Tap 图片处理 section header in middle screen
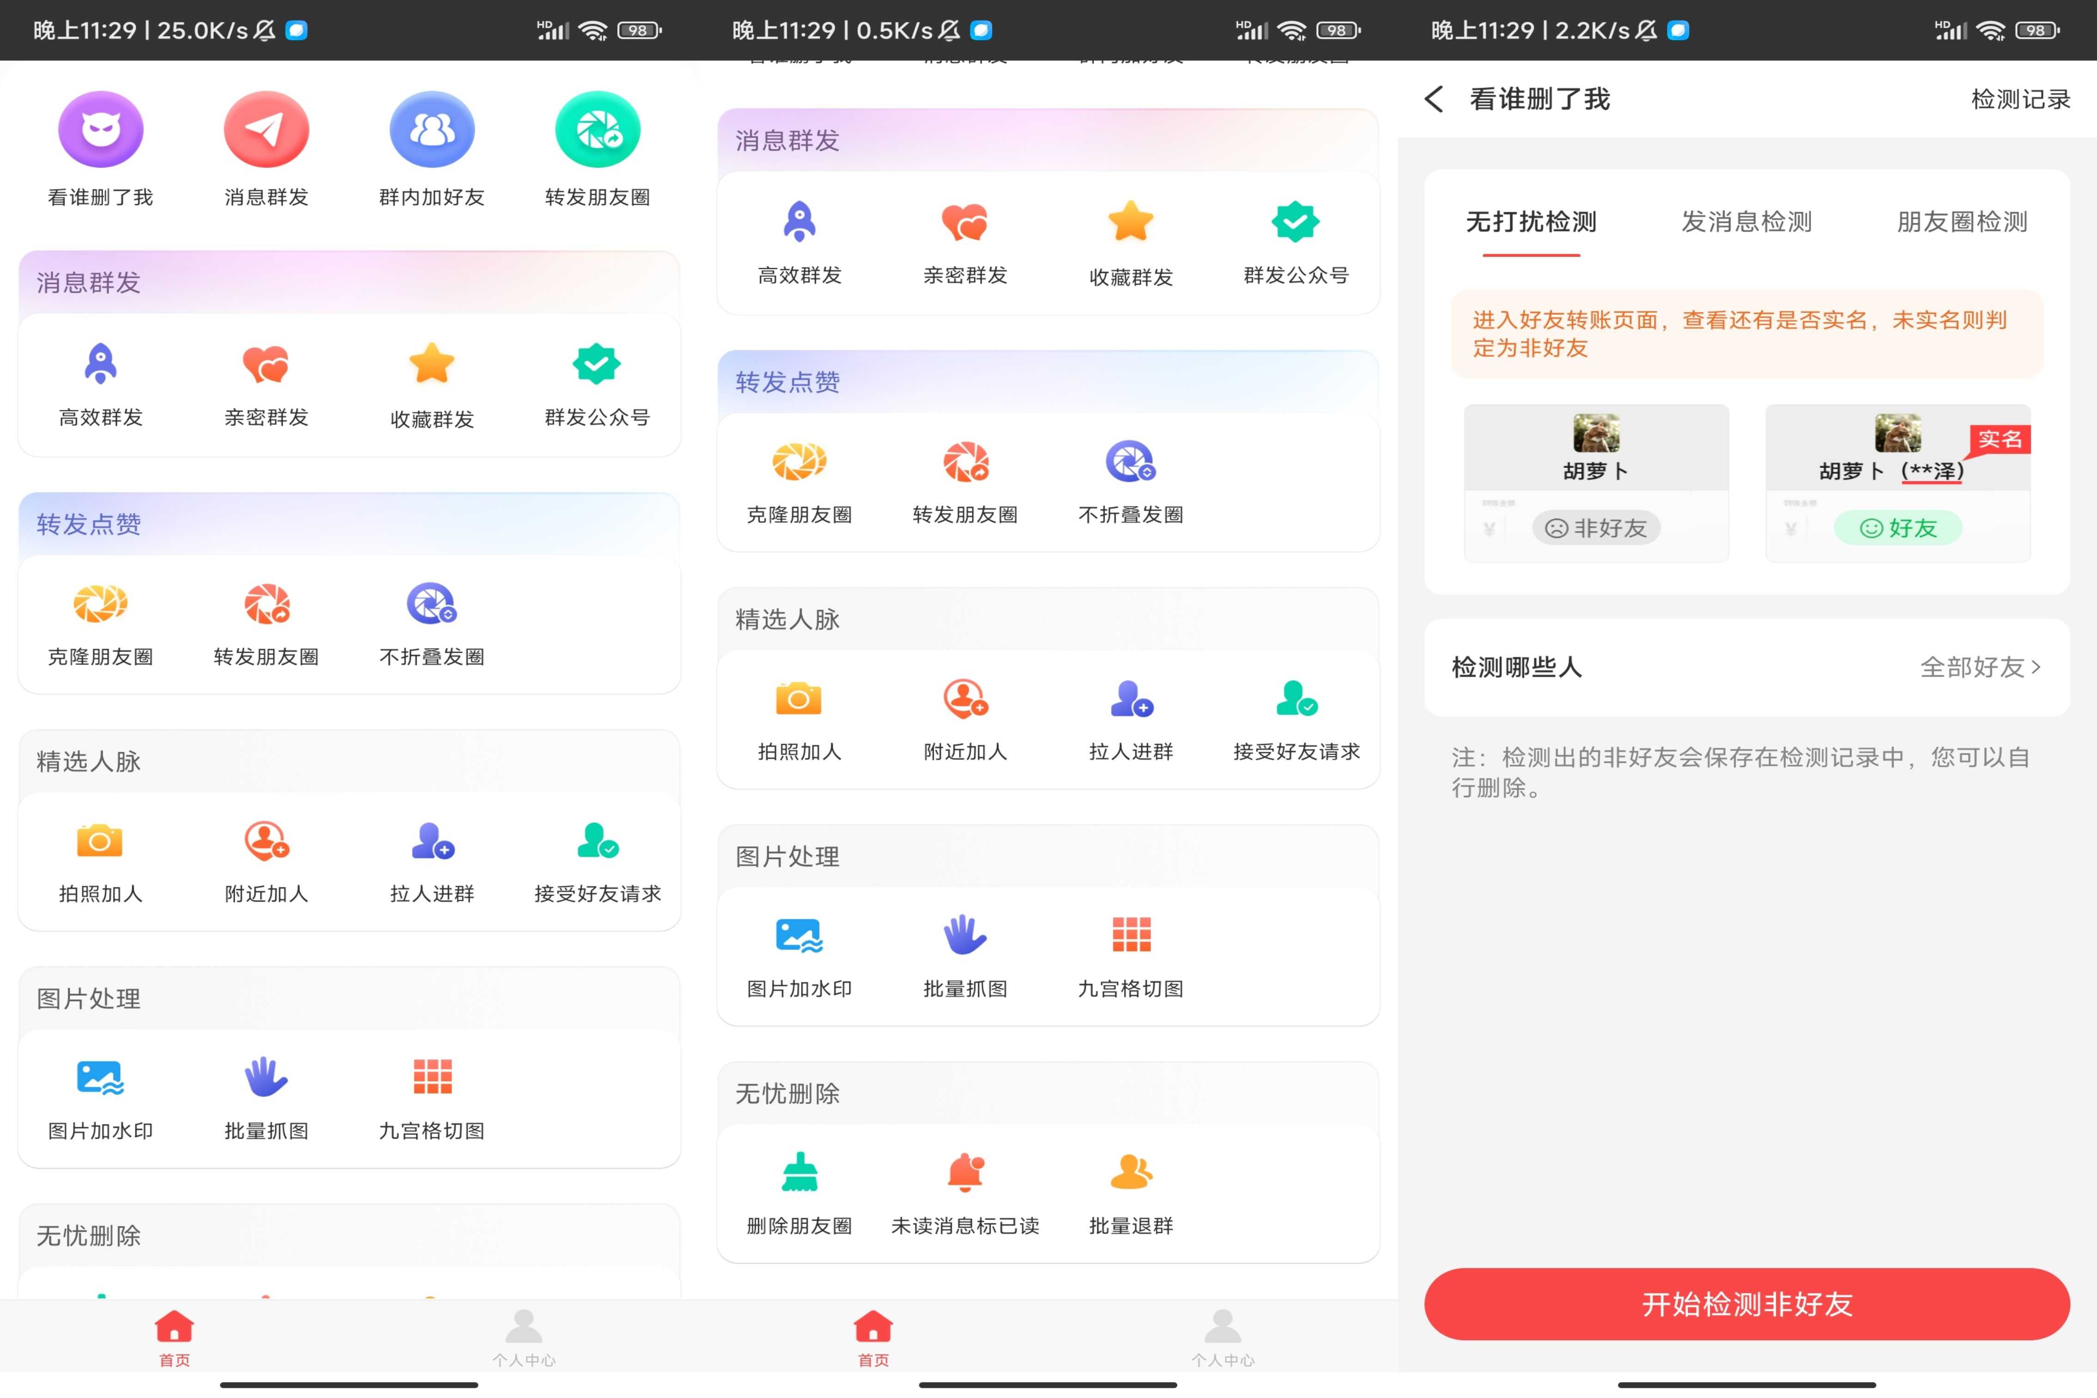The image size is (2097, 1398). (788, 856)
